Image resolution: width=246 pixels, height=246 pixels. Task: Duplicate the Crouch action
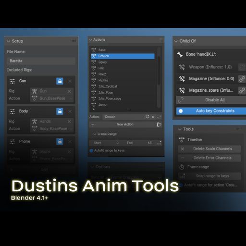(x=147, y=117)
